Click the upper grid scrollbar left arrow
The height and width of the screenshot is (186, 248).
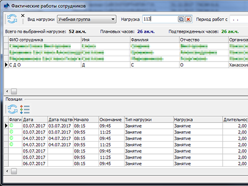[x=7, y=91]
